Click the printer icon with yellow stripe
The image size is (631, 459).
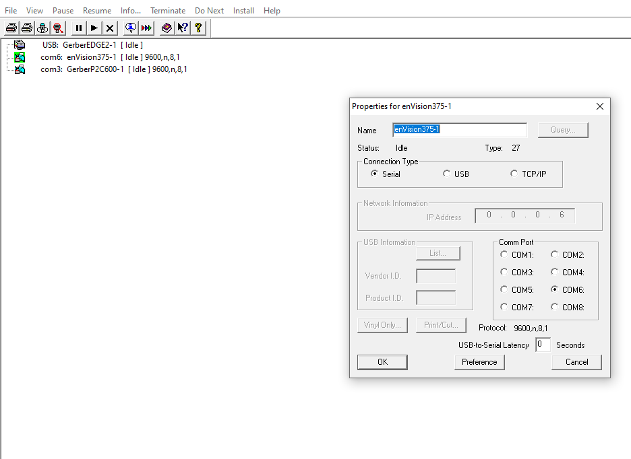(x=27, y=28)
